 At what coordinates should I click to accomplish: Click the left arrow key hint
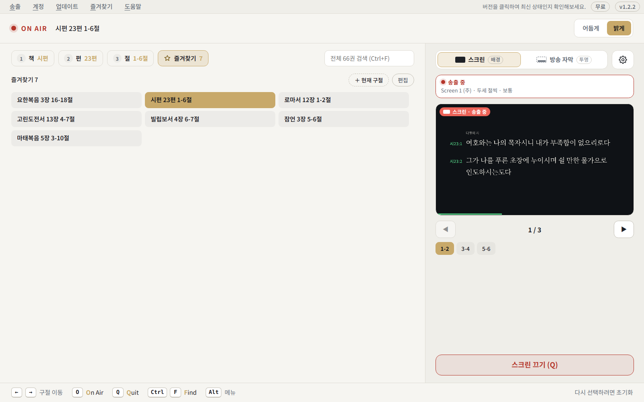pos(17,392)
